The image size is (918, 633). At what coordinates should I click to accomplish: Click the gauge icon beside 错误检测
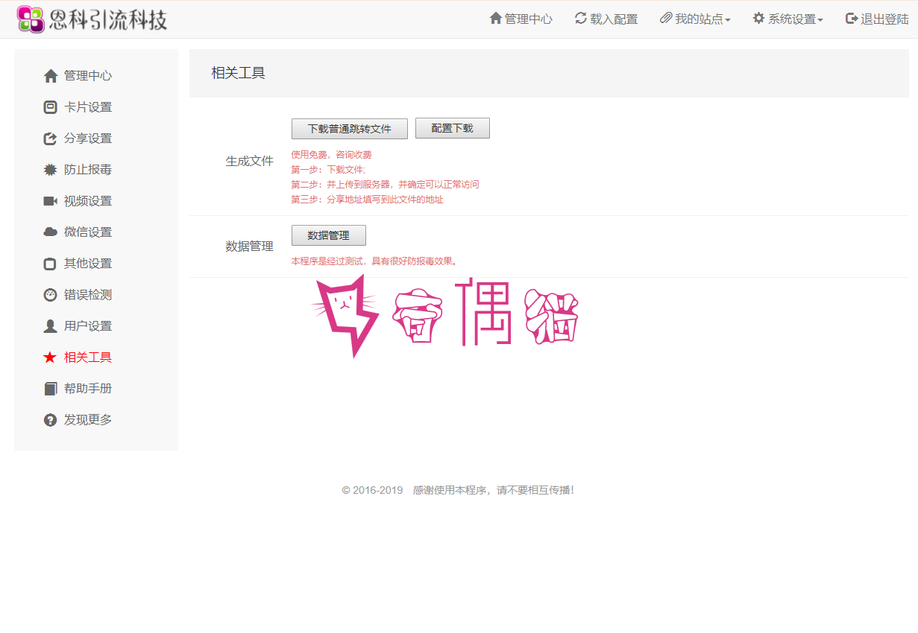click(x=50, y=295)
